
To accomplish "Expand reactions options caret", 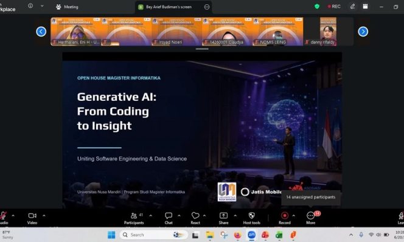I will pos(204,216).
